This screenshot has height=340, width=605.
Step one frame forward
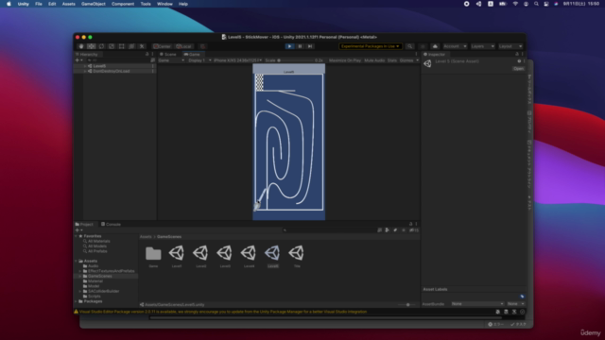tap(310, 46)
